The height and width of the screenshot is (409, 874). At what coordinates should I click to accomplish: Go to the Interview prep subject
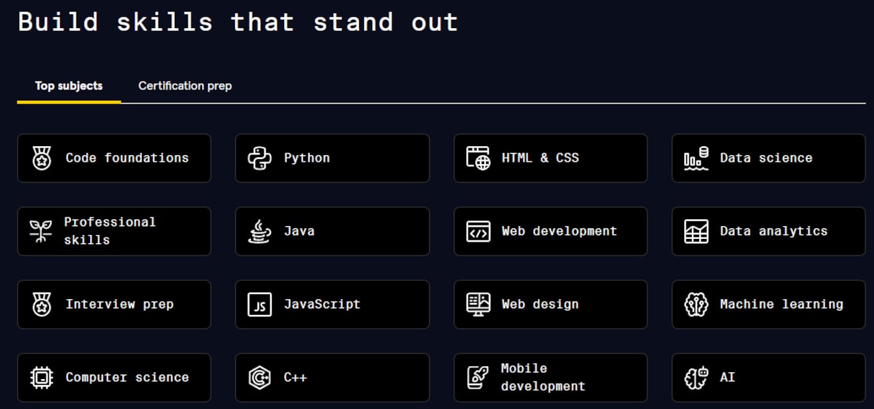click(x=114, y=305)
